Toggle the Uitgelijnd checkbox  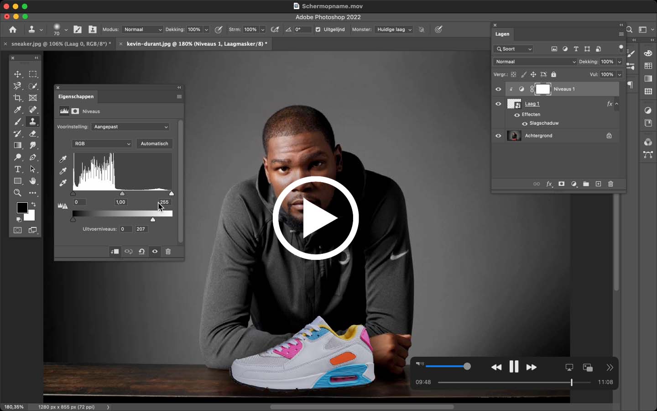[x=318, y=29]
